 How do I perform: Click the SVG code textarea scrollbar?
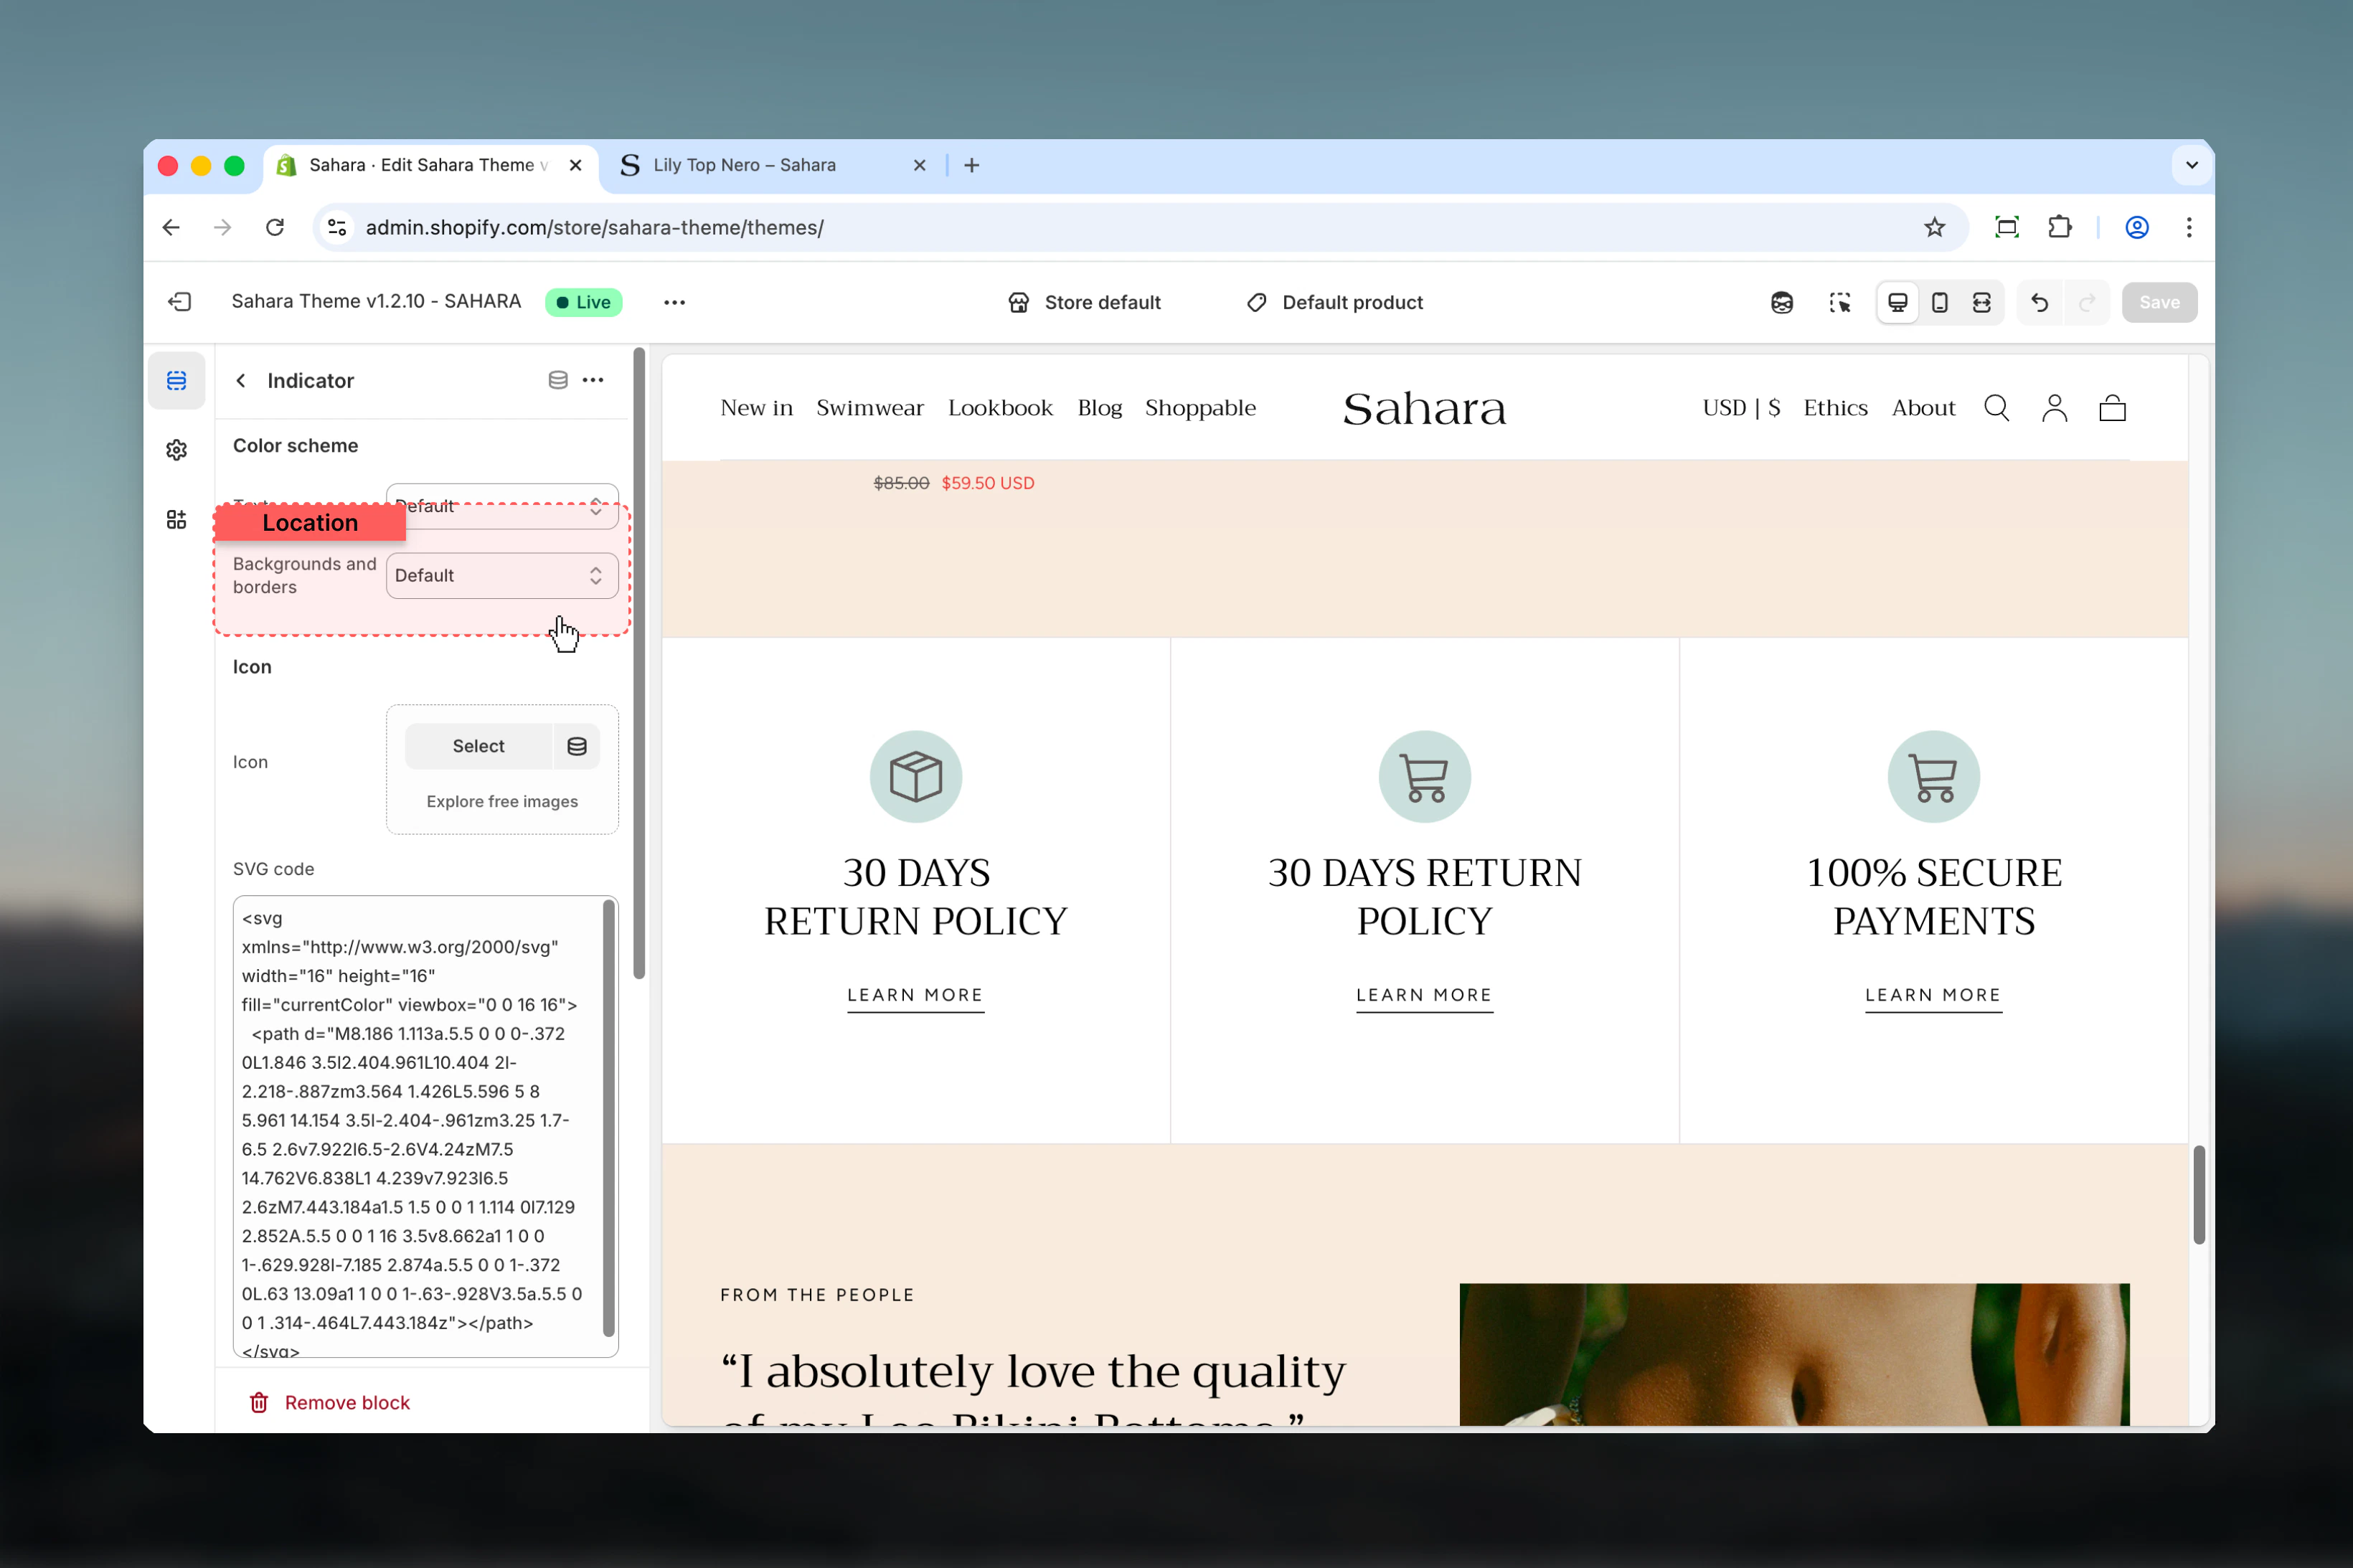point(608,1118)
